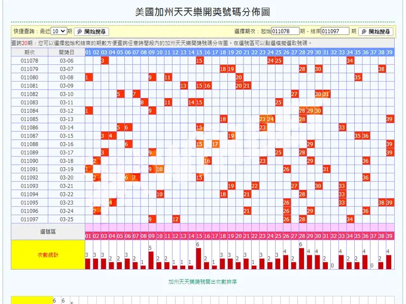Click the start period field 011078
Image resolution: width=406 pixels, height=304 pixels.
click(x=285, y=31)
